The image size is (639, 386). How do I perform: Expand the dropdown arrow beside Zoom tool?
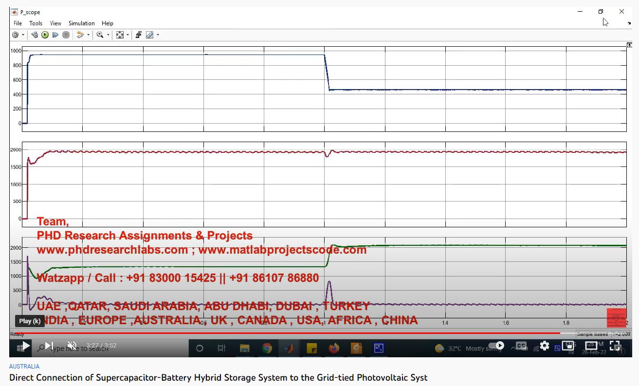(108, 35)
